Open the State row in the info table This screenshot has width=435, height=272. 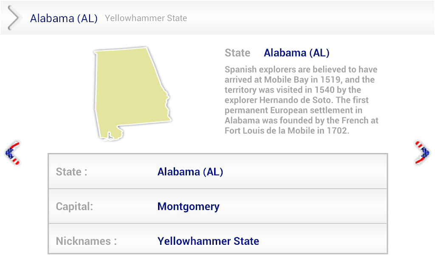pyautogui.click(x=218, y=172)
